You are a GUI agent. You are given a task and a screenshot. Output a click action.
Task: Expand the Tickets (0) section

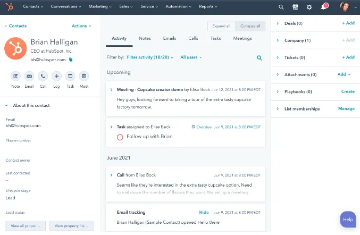(x=278, y=57)
